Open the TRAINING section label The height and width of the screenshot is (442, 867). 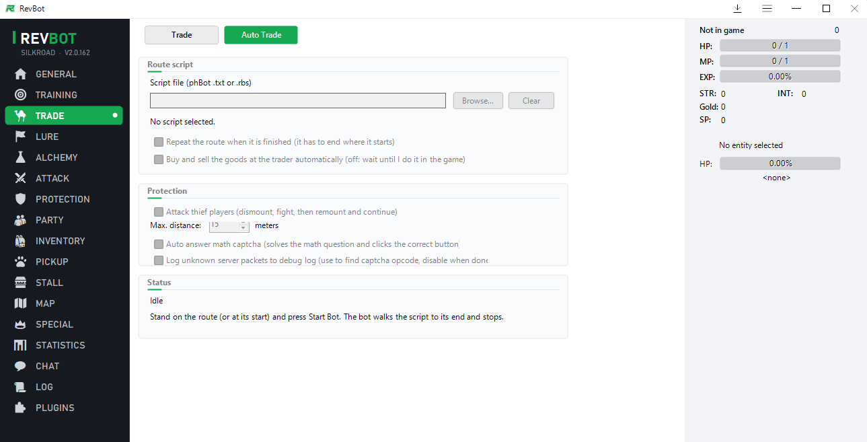point(56,95)
